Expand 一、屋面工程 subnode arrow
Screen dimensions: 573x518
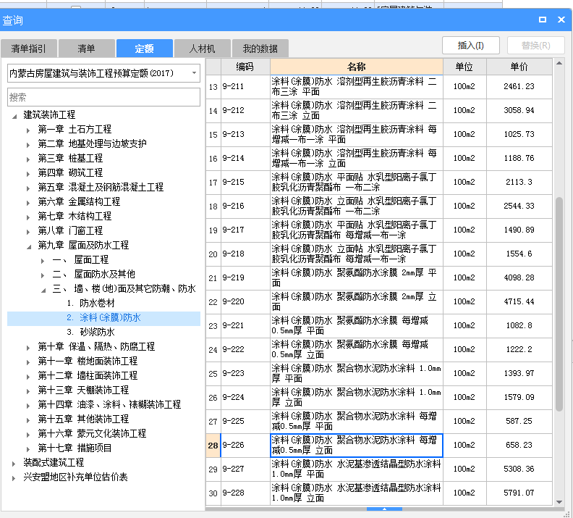[43, 261]
